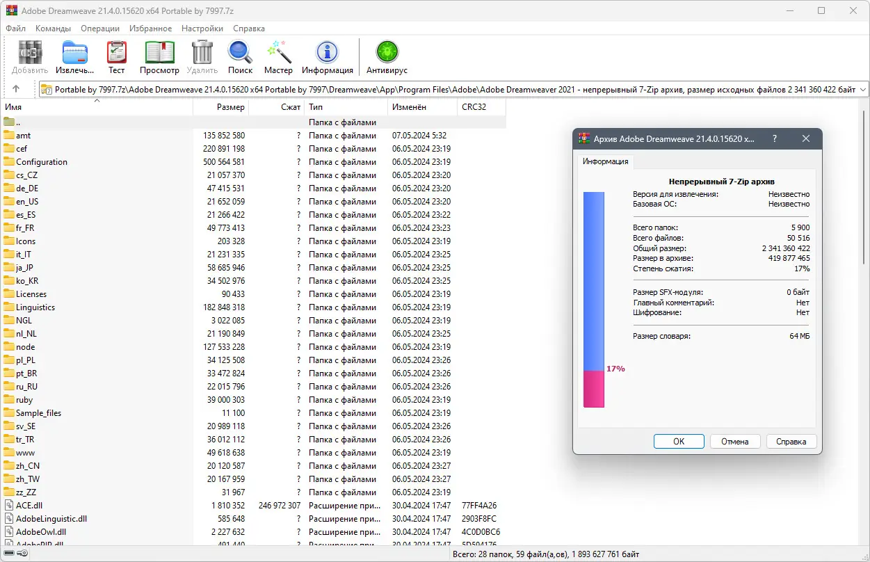This screenshot has width=870, height=562.
Task: Select the Информация tab in dialog
Action: click(x=605, y=161)
